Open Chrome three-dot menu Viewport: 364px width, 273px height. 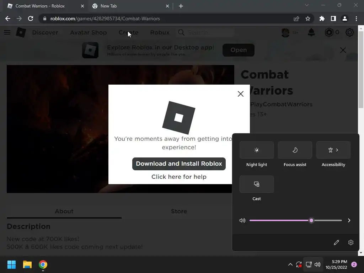(356, 18)
